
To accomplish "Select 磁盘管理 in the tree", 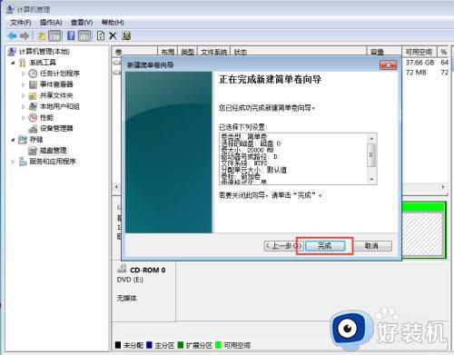I will (54, 151).
